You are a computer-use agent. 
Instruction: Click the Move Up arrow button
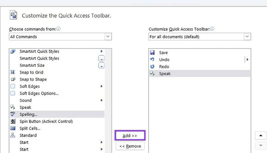tap(261, 135)
